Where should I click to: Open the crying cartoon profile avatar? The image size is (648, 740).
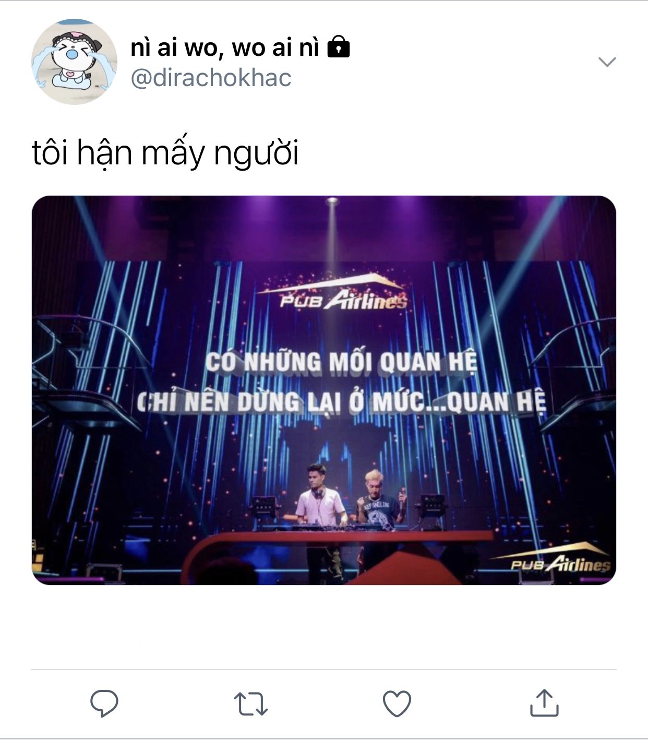point(74,62)
